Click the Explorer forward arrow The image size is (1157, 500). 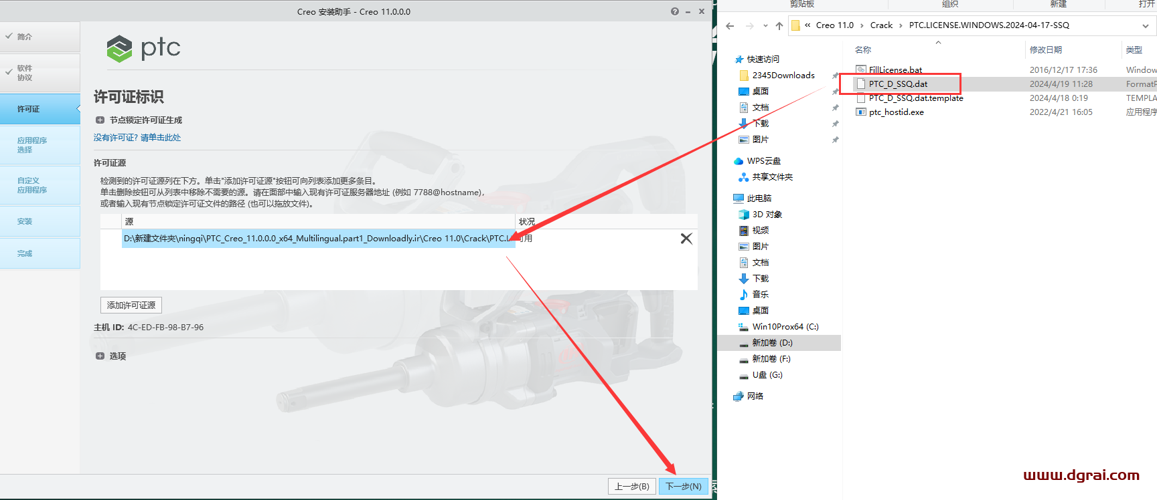749,26
